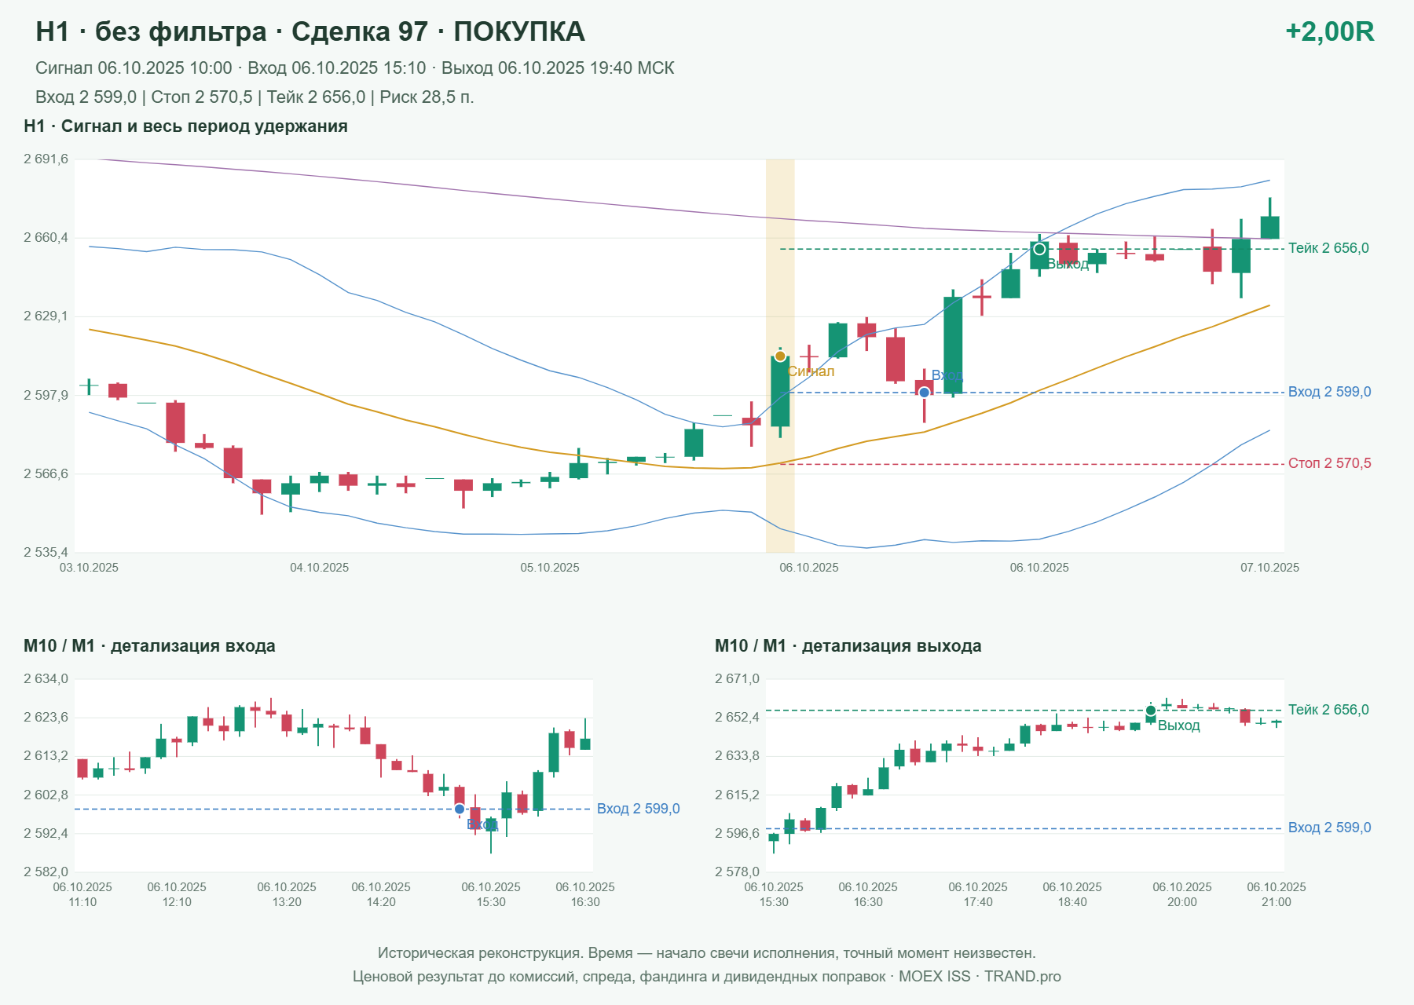The width and height of the screenshot is (1414, 1005).
Task: Click the Тейк 2 656,0 label on H1 chart
Action: tap(1328, 248)
